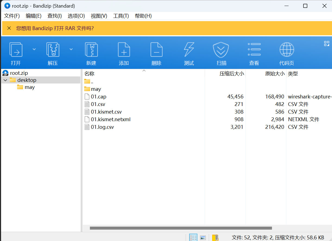Image resolution: width=332 pixels, height=241 pixels.
Task: Collapse the desktop tree node chevron
Action: 5,80
